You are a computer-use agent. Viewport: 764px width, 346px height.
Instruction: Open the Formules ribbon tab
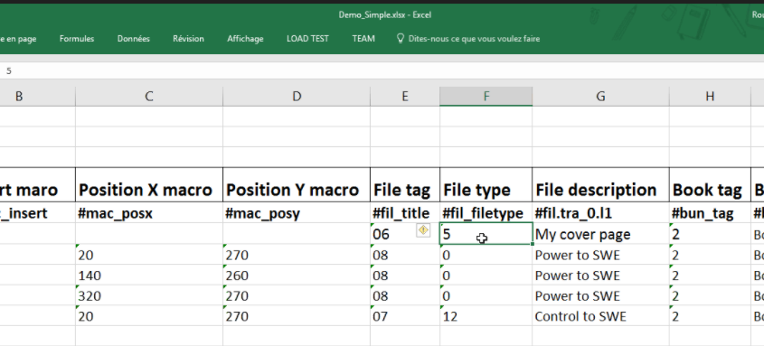[77, 39]
